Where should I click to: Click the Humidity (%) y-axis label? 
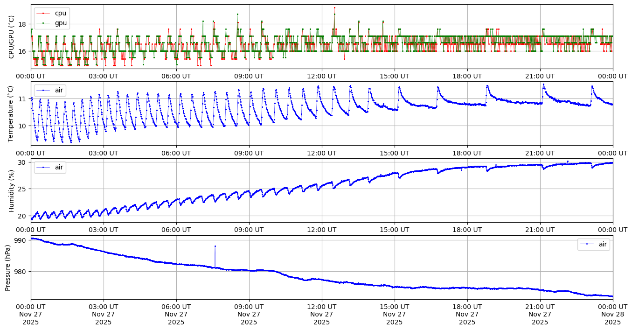coord(12,190)
